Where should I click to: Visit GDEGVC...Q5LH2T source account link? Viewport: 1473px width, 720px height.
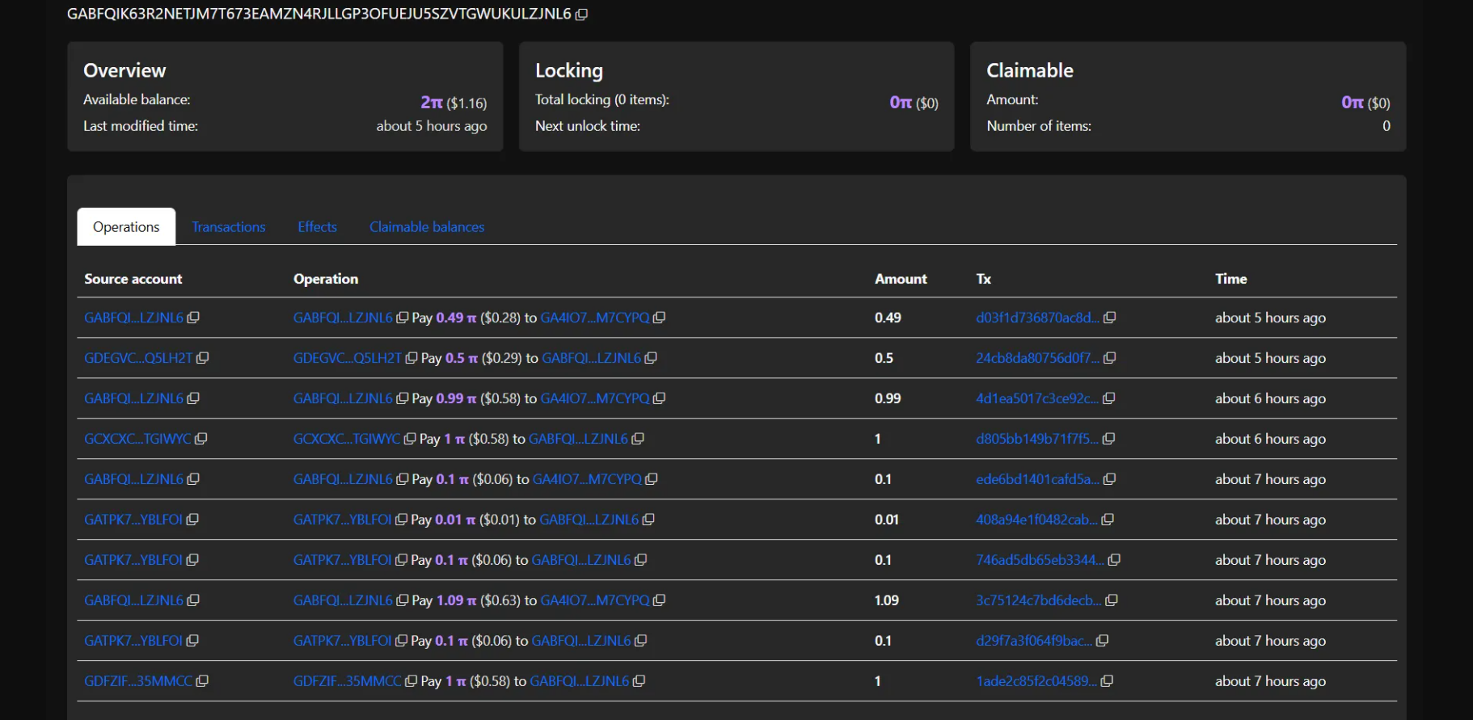click(x=138, y=358)
